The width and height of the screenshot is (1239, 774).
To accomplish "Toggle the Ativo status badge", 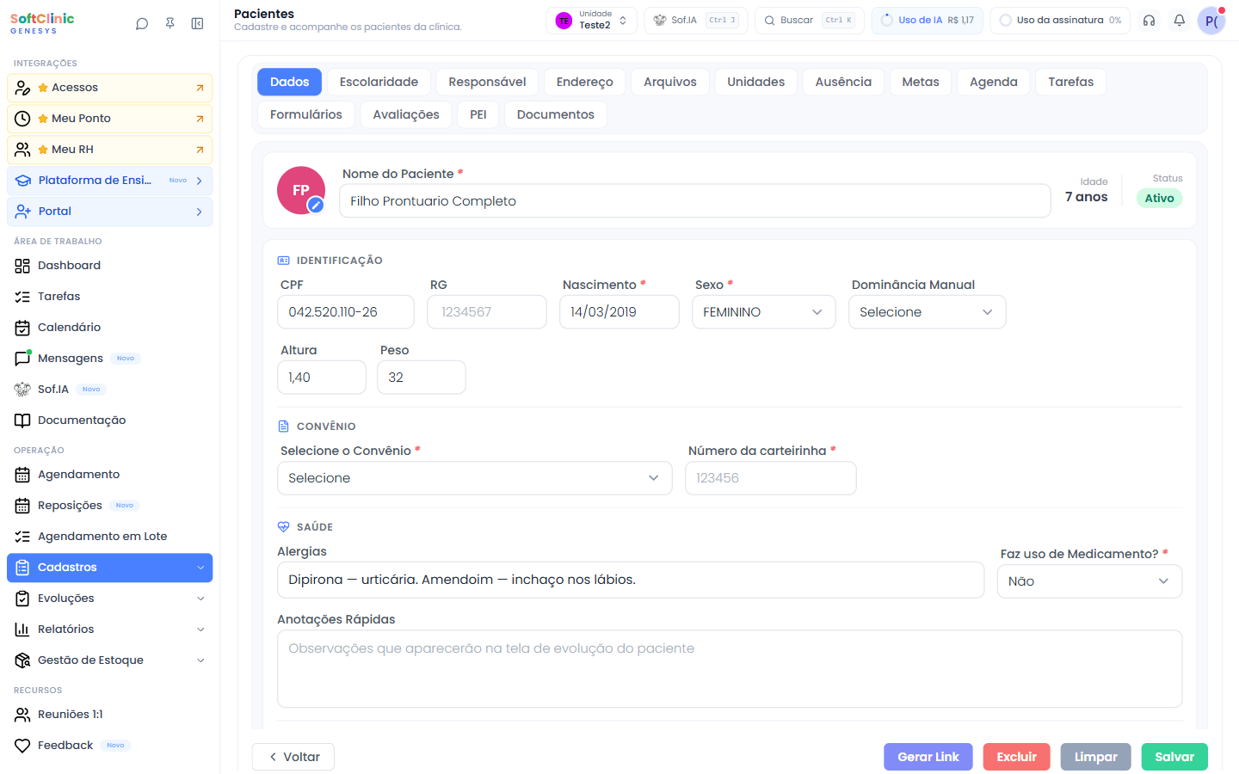I will tap(1159, 198).
